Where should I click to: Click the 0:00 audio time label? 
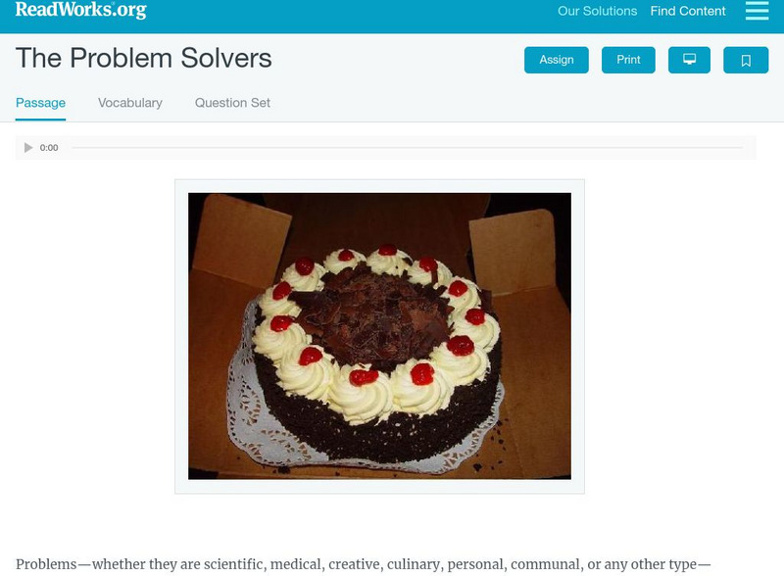[49, 148]
